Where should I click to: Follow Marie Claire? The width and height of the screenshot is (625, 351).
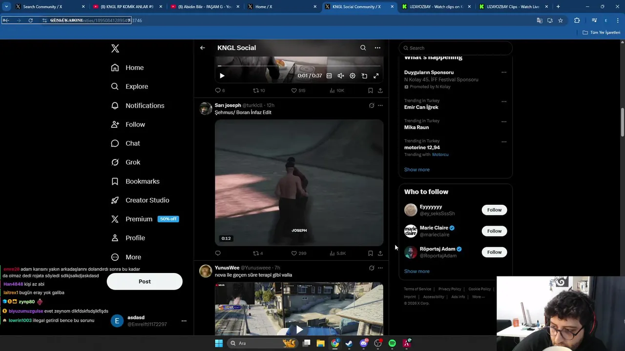click(494, 231)
